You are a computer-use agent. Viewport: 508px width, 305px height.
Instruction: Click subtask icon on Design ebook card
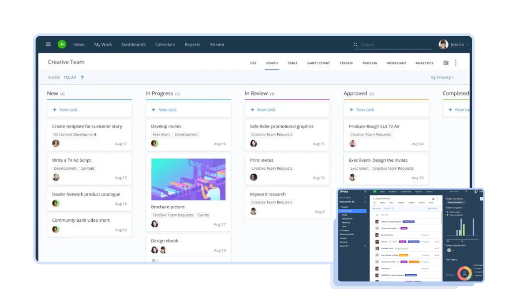point(154,260)
